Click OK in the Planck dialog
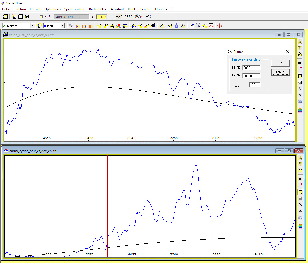Screen dimensions: 308x263 click(x=280, y=63)
